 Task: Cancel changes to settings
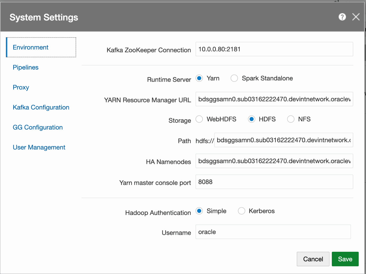tap(313, 259)
